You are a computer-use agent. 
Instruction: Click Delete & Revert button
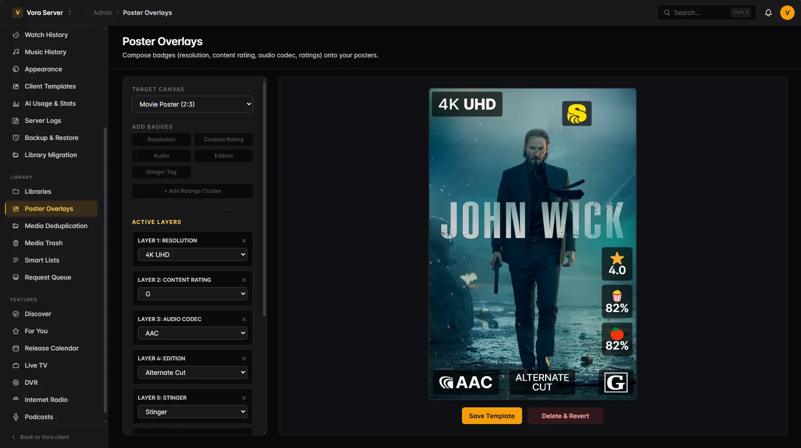coord(565,416)
